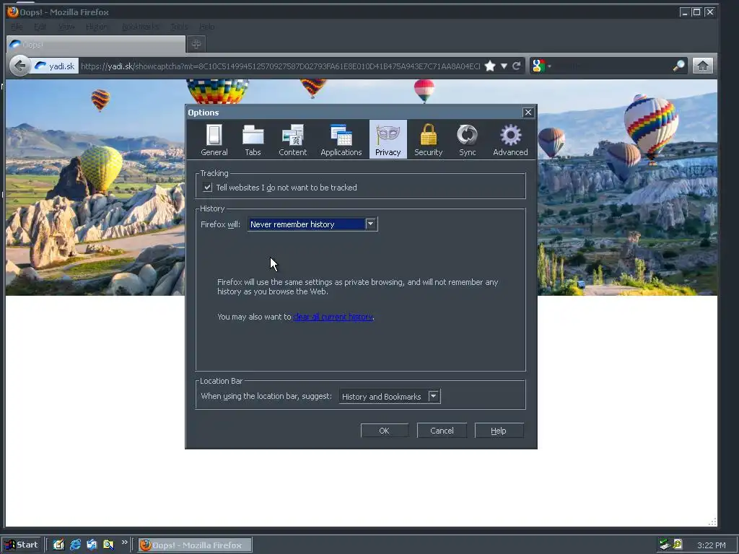
Task: Reload the page with the refresh icon
Action: click(517, 66)
